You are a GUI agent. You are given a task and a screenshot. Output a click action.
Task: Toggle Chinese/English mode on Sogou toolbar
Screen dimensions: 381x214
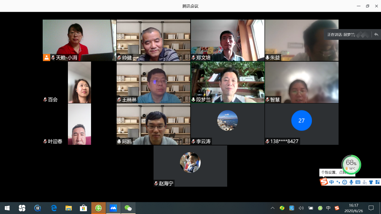331,182
